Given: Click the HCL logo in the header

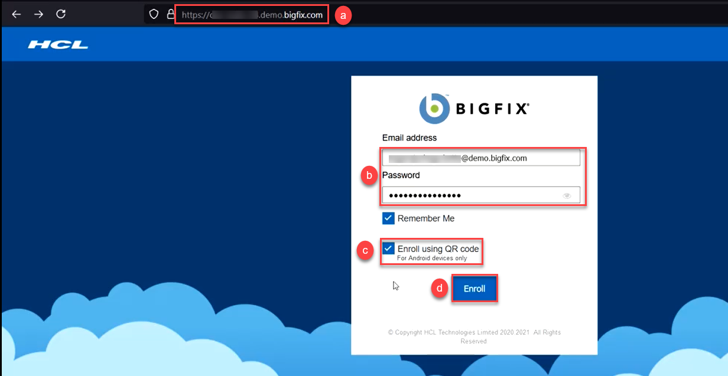Looking at the screenshot, I should pyautogui.click(x=58, y=44).
